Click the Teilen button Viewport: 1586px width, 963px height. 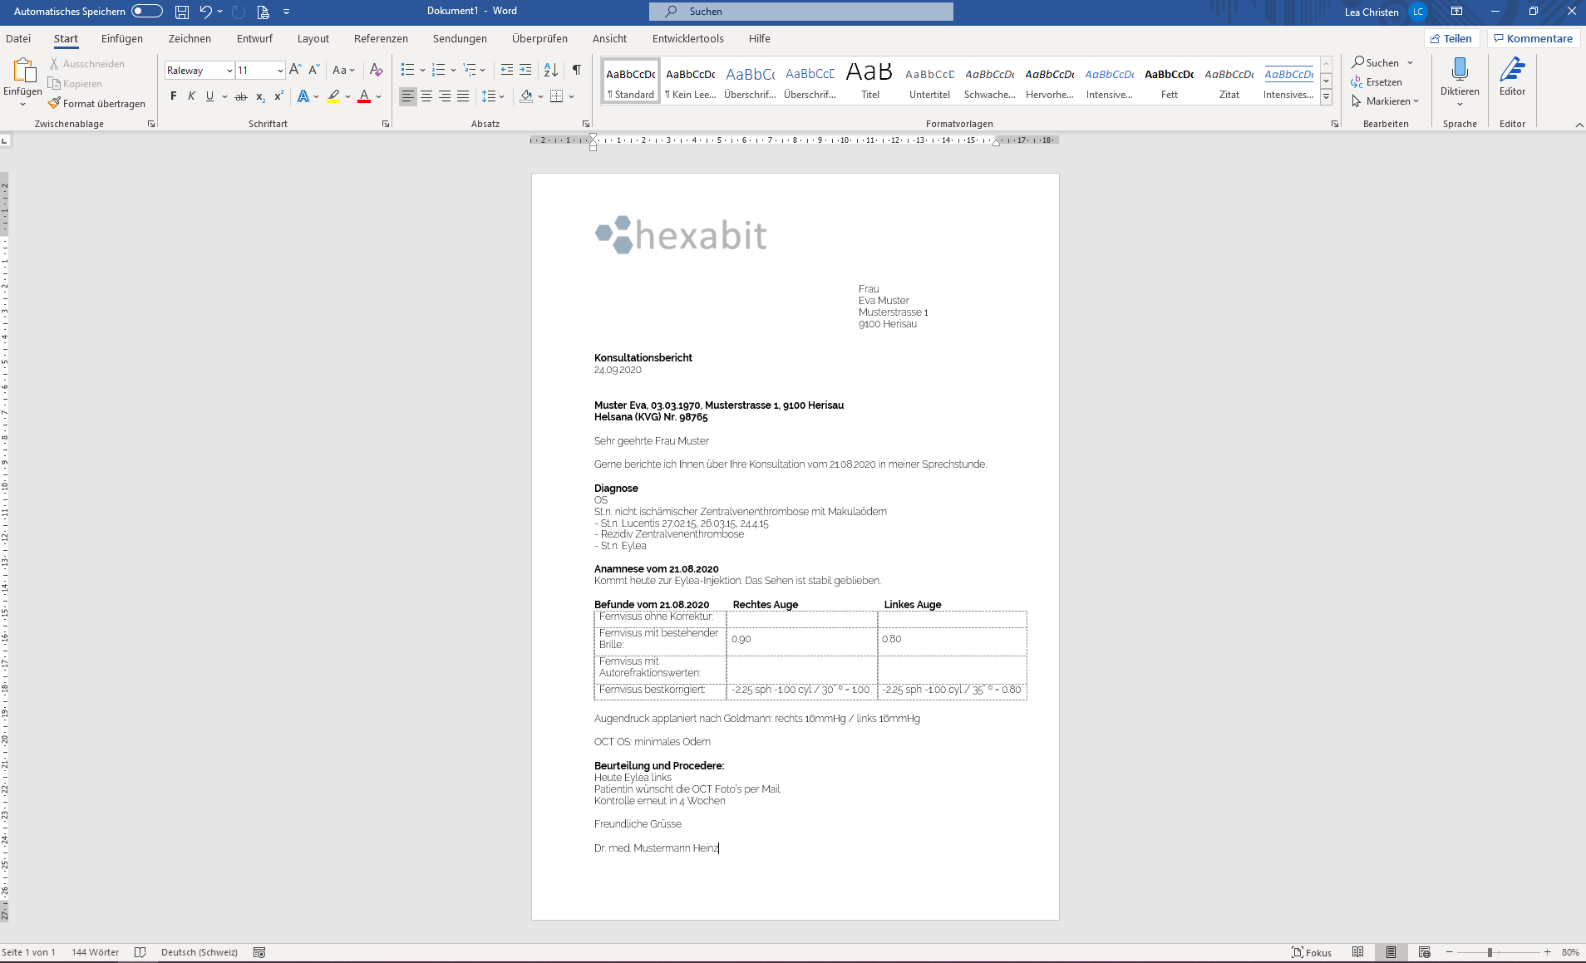[x=1451, y=38]
